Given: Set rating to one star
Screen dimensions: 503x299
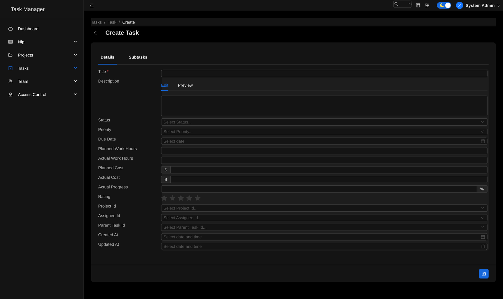Looking at the screenshot, I should [164, 198].
